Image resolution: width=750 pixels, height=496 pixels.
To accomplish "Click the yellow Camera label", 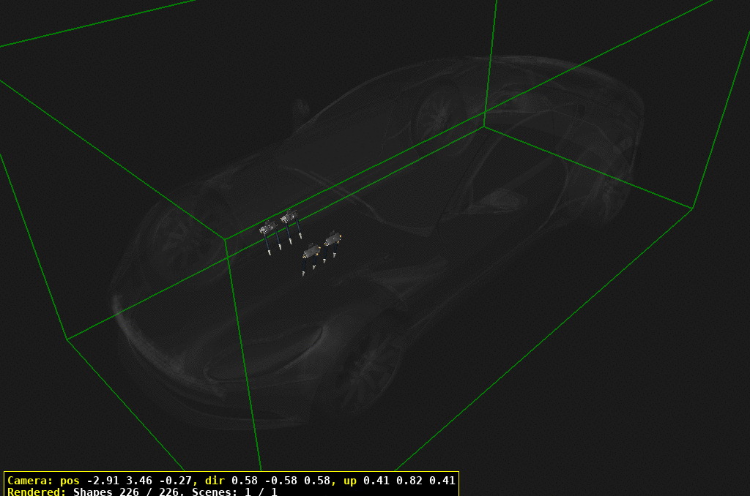I will 29,481.
